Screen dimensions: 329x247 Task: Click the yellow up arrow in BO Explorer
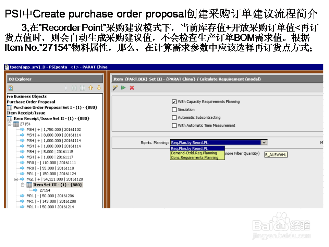[90, 88]
